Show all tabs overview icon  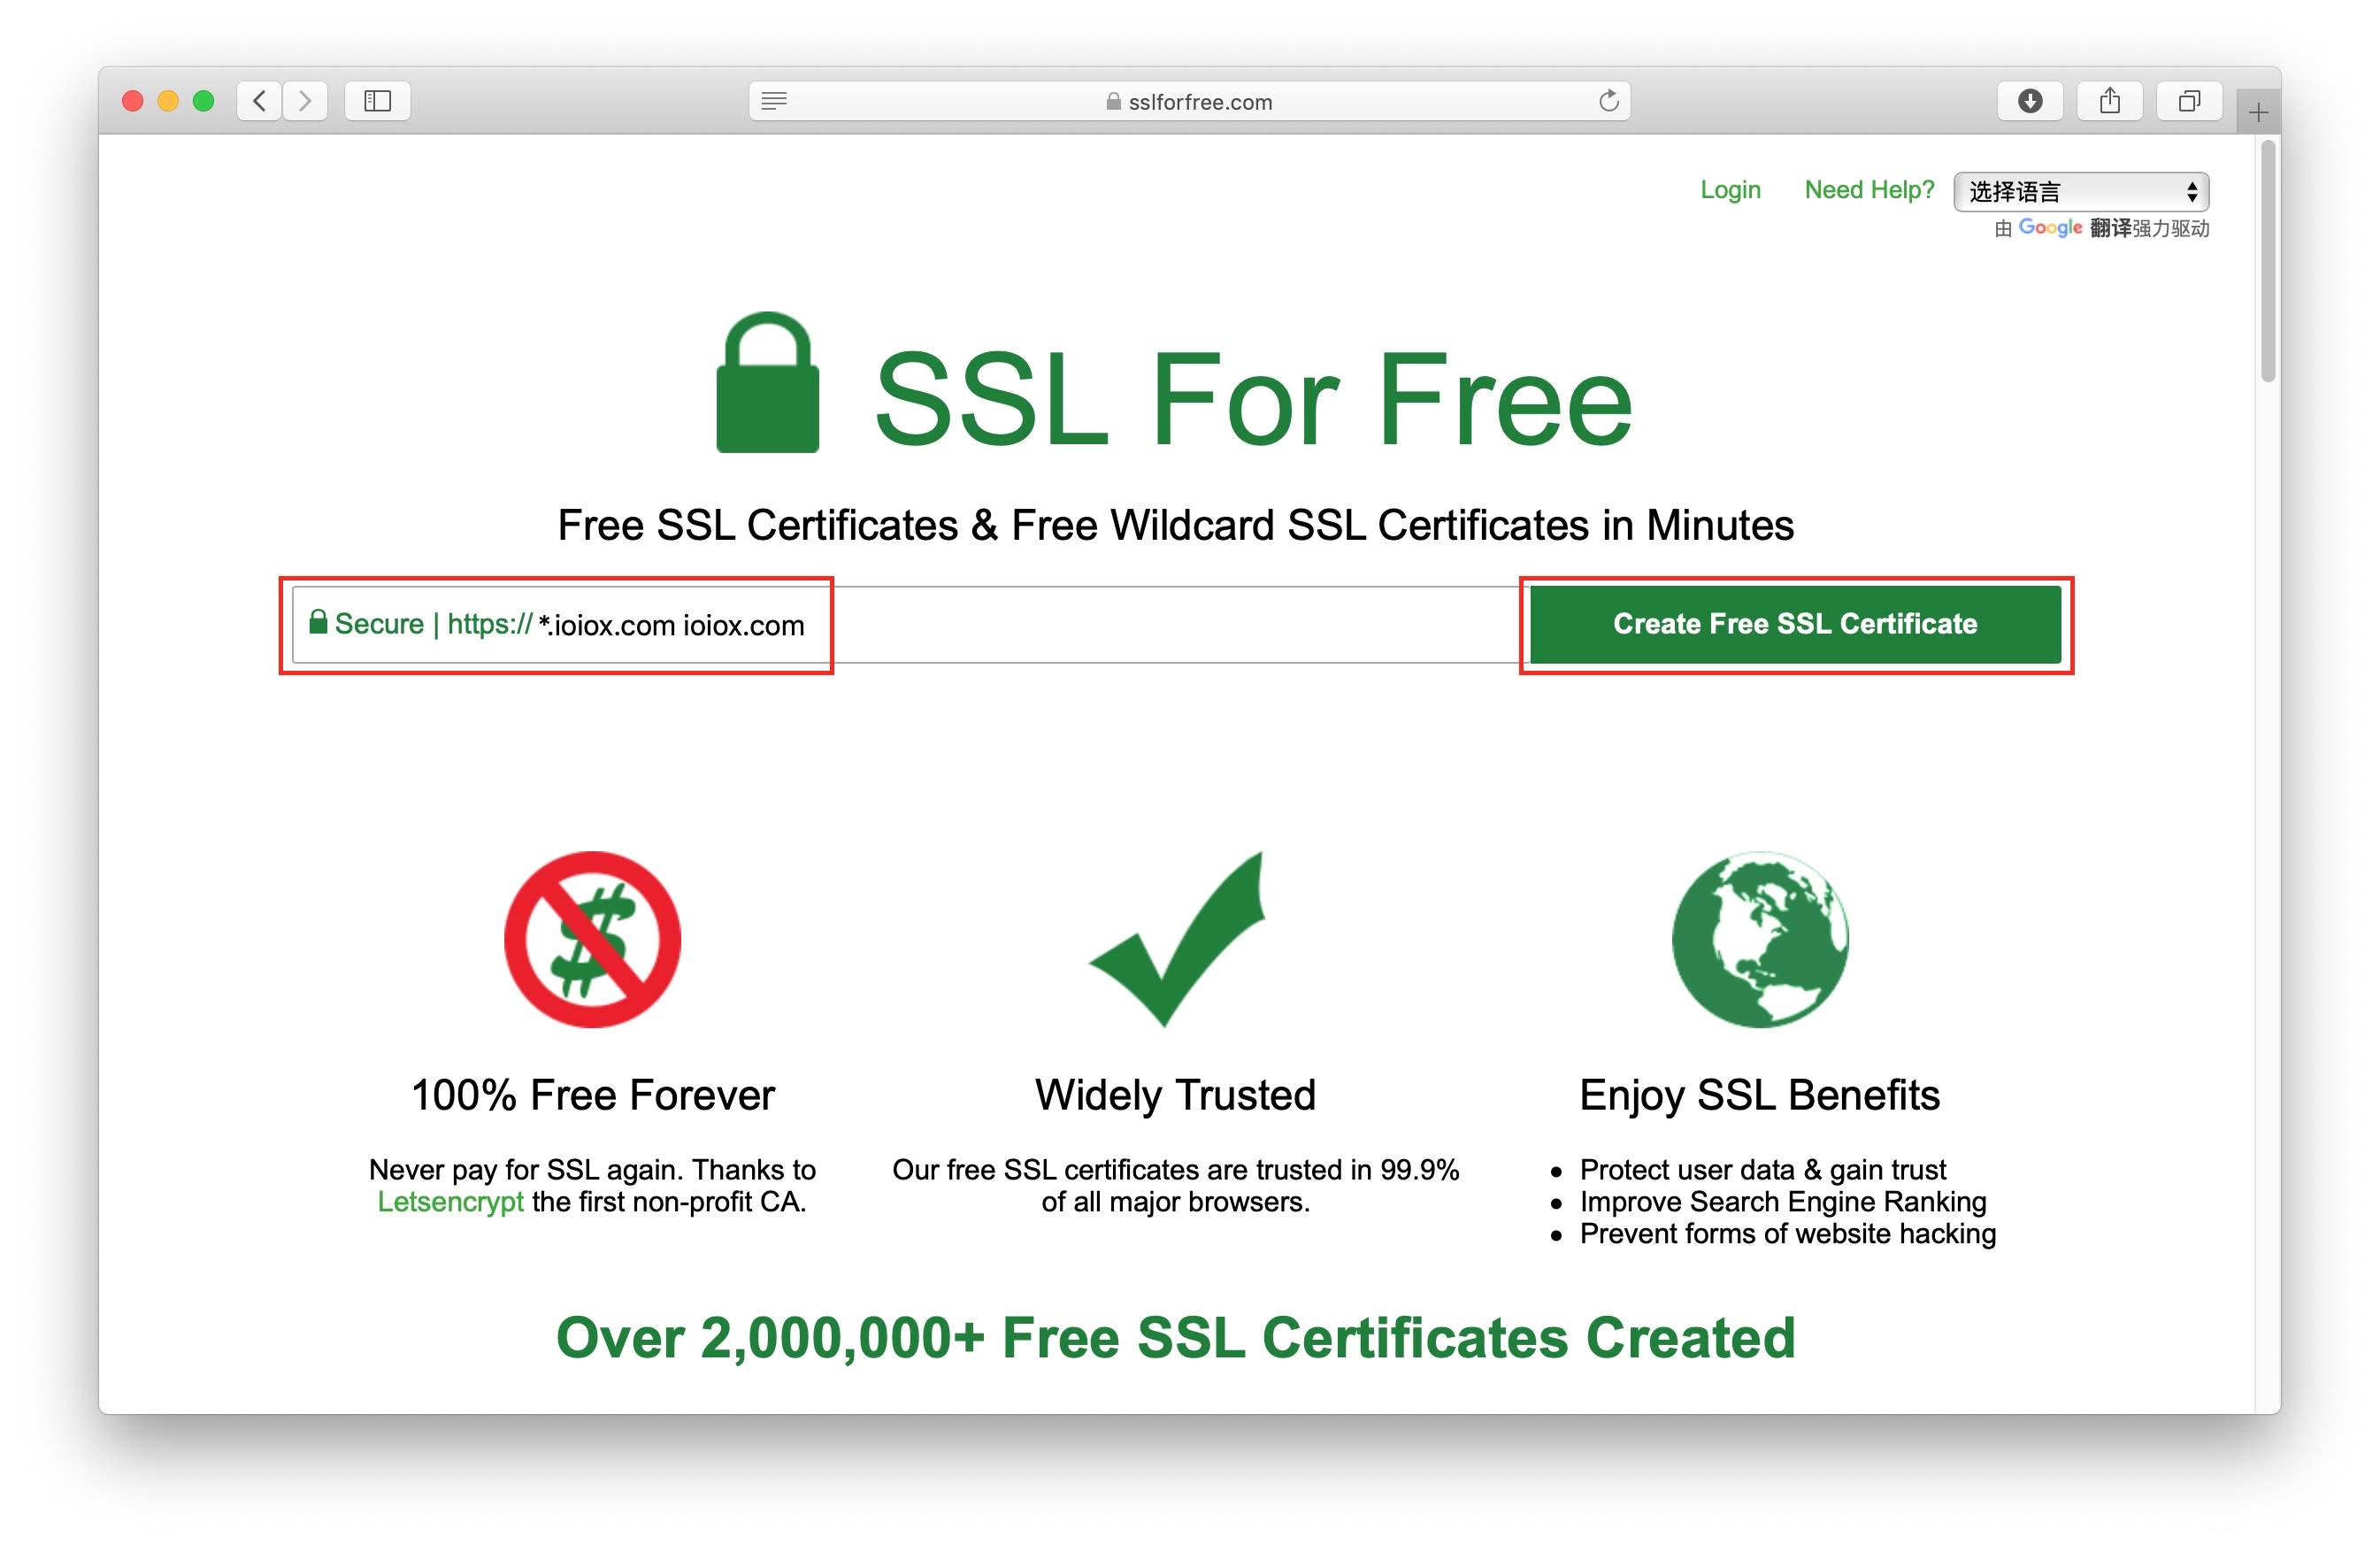coord(2190,101)
